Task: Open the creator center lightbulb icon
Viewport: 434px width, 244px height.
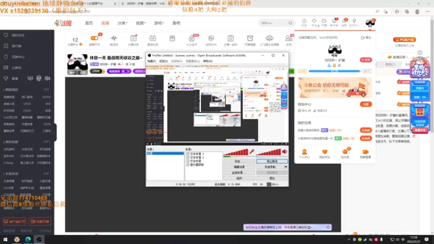Action: [354, 21]
